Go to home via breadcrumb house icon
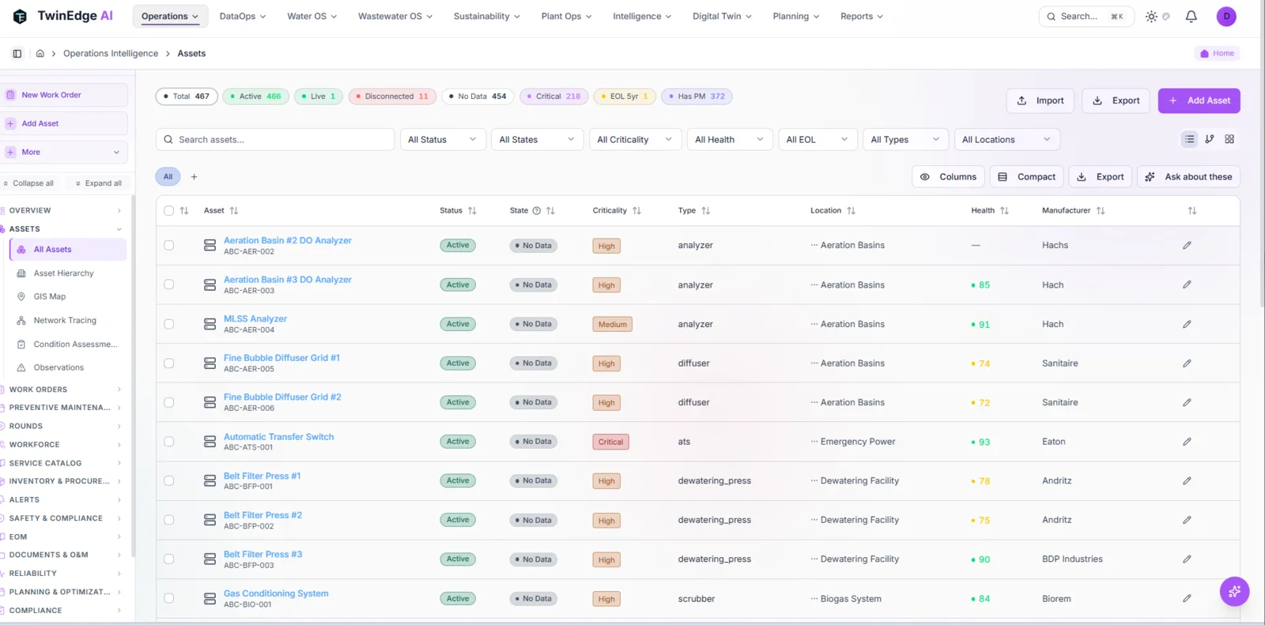Viewport: 1265px width, 625px height. coord(40,54)
